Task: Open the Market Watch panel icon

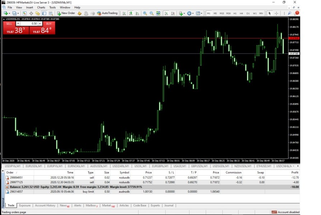Action: [24, 13]
